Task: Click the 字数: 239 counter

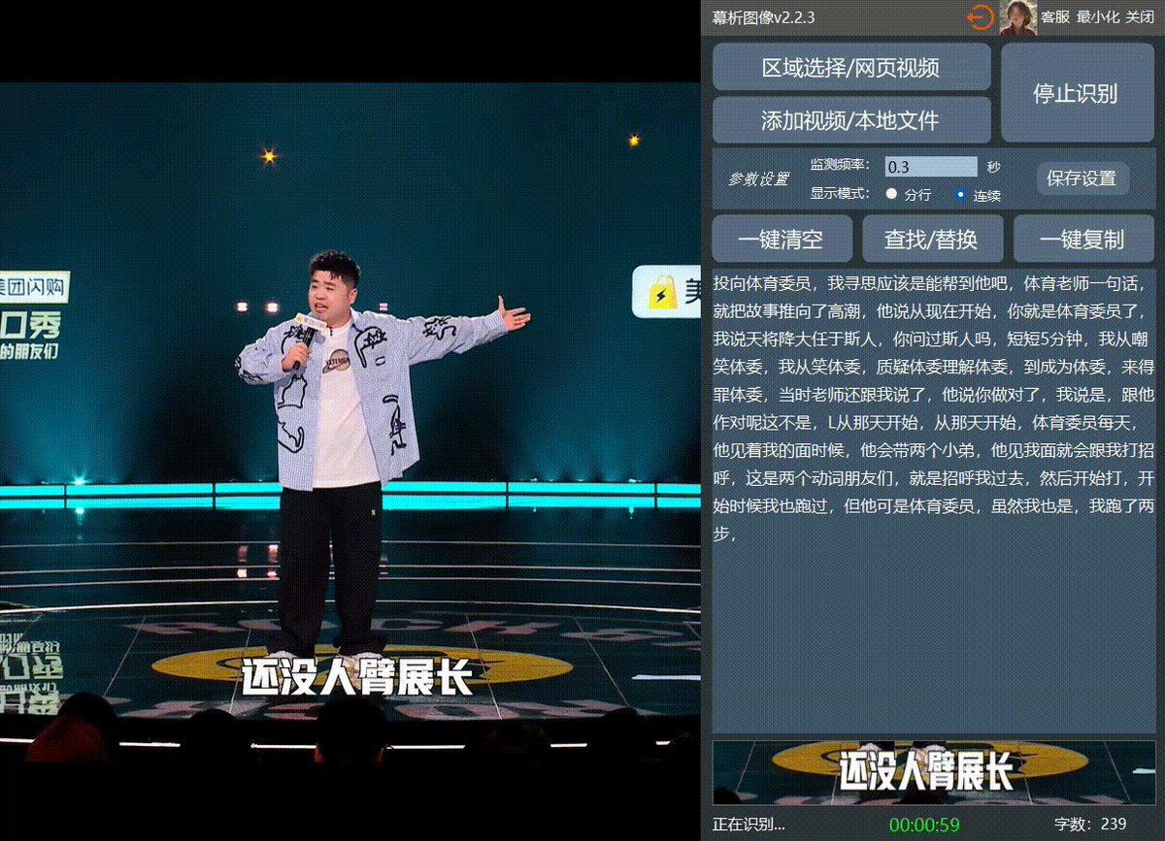Action: (1090, 825)
